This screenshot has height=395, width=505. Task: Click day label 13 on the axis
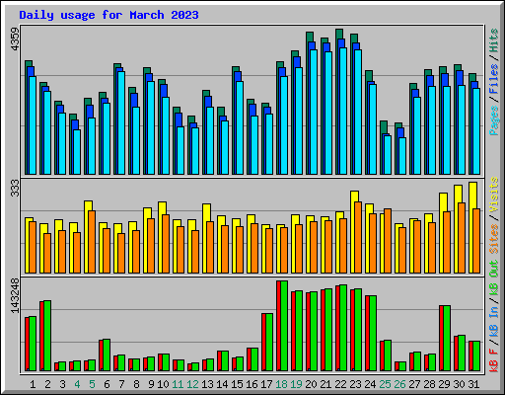coord(207,384)
